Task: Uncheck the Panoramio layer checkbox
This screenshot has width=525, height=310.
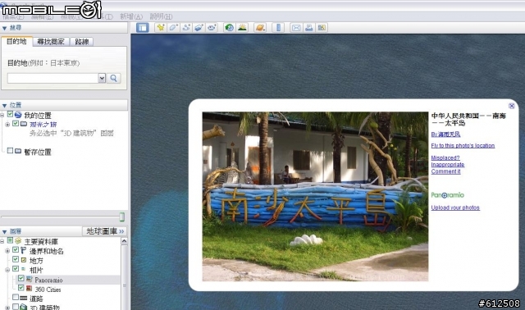Action: [x=21, y=278]
